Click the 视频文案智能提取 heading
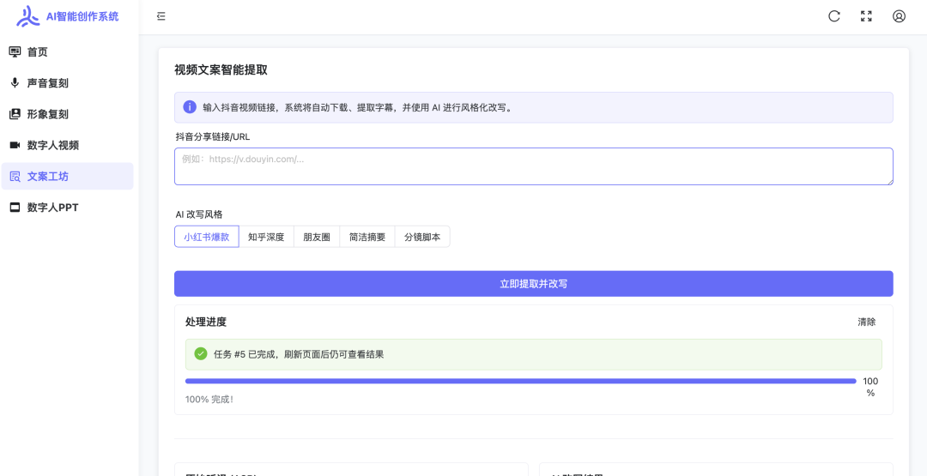Screen dimensions: 927x476 coord(221,70)
